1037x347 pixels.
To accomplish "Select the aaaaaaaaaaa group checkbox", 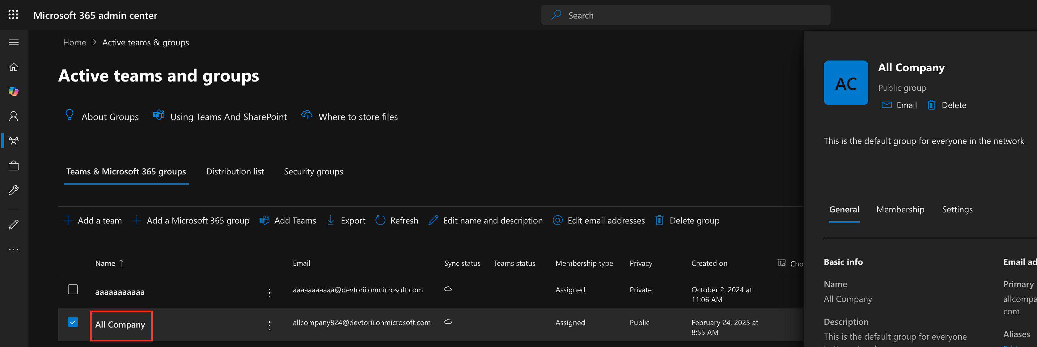I will coord(73,289).
